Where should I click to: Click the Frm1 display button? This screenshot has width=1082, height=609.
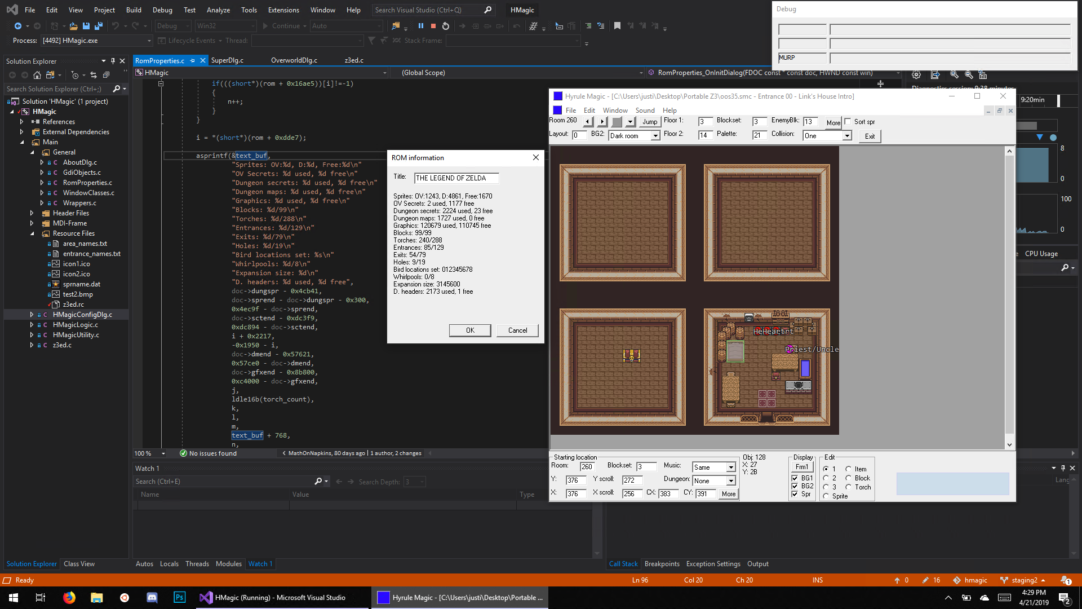[802, 467]
